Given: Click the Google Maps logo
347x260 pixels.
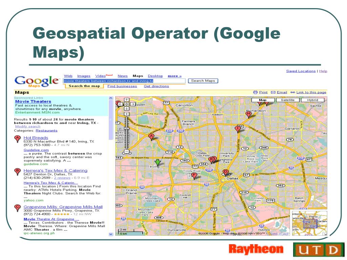Looking at the screenshot, I should pyautogui.click(x=37, y=81).
